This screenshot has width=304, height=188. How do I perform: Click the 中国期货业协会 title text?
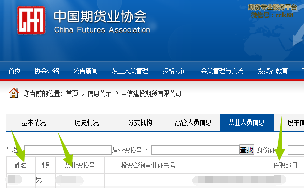click(x=100, y=17)
